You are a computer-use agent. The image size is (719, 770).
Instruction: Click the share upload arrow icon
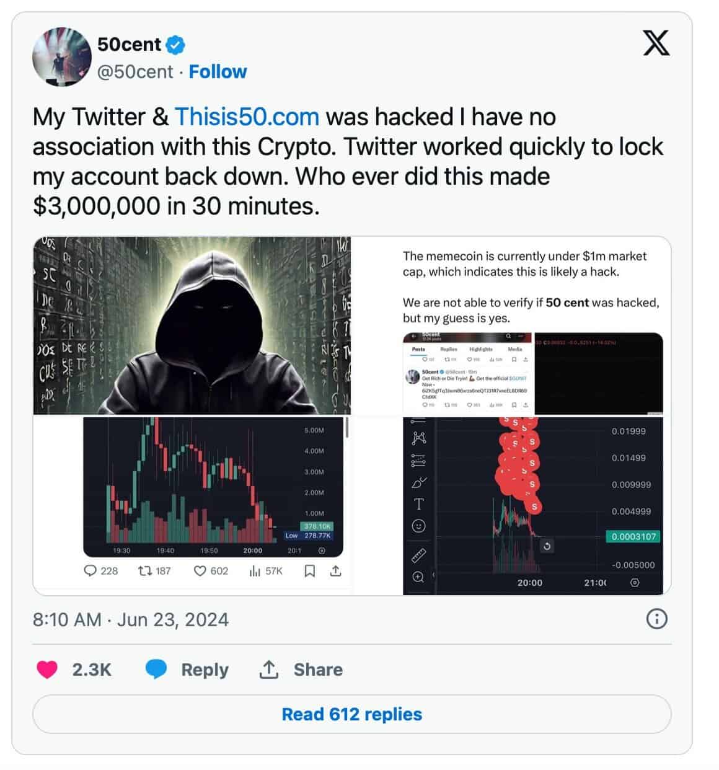[268, 670]
